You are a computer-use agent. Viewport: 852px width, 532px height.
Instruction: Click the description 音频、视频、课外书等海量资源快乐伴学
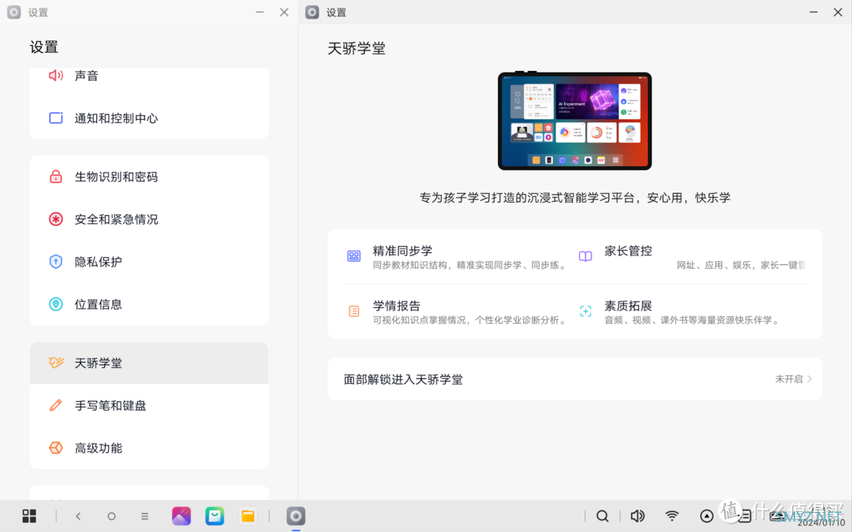693,320
